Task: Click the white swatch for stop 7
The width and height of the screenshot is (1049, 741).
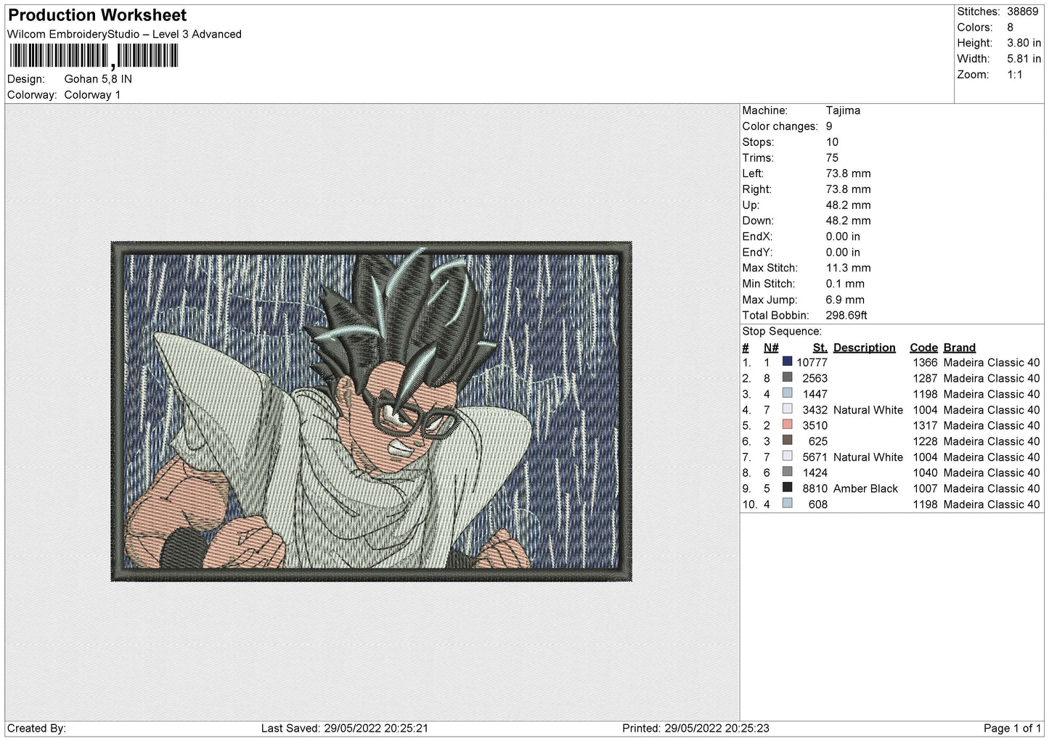Action: pyautogui.click(x=787, y=457)
